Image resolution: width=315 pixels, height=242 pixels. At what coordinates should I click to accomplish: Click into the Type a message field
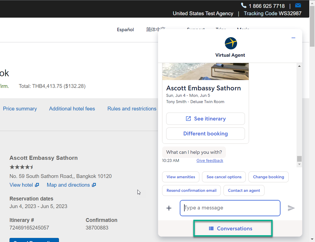[x=230, y=208]
